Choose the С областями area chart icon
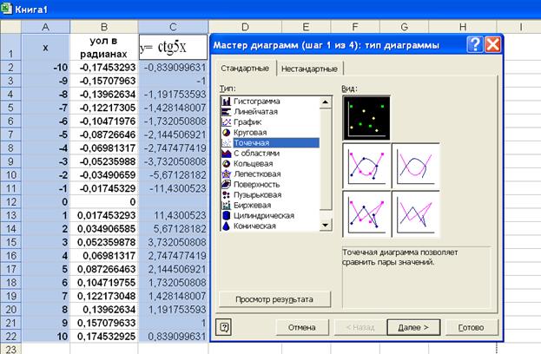This screenshot has width=541, height=354. click(x=227, y=153)
